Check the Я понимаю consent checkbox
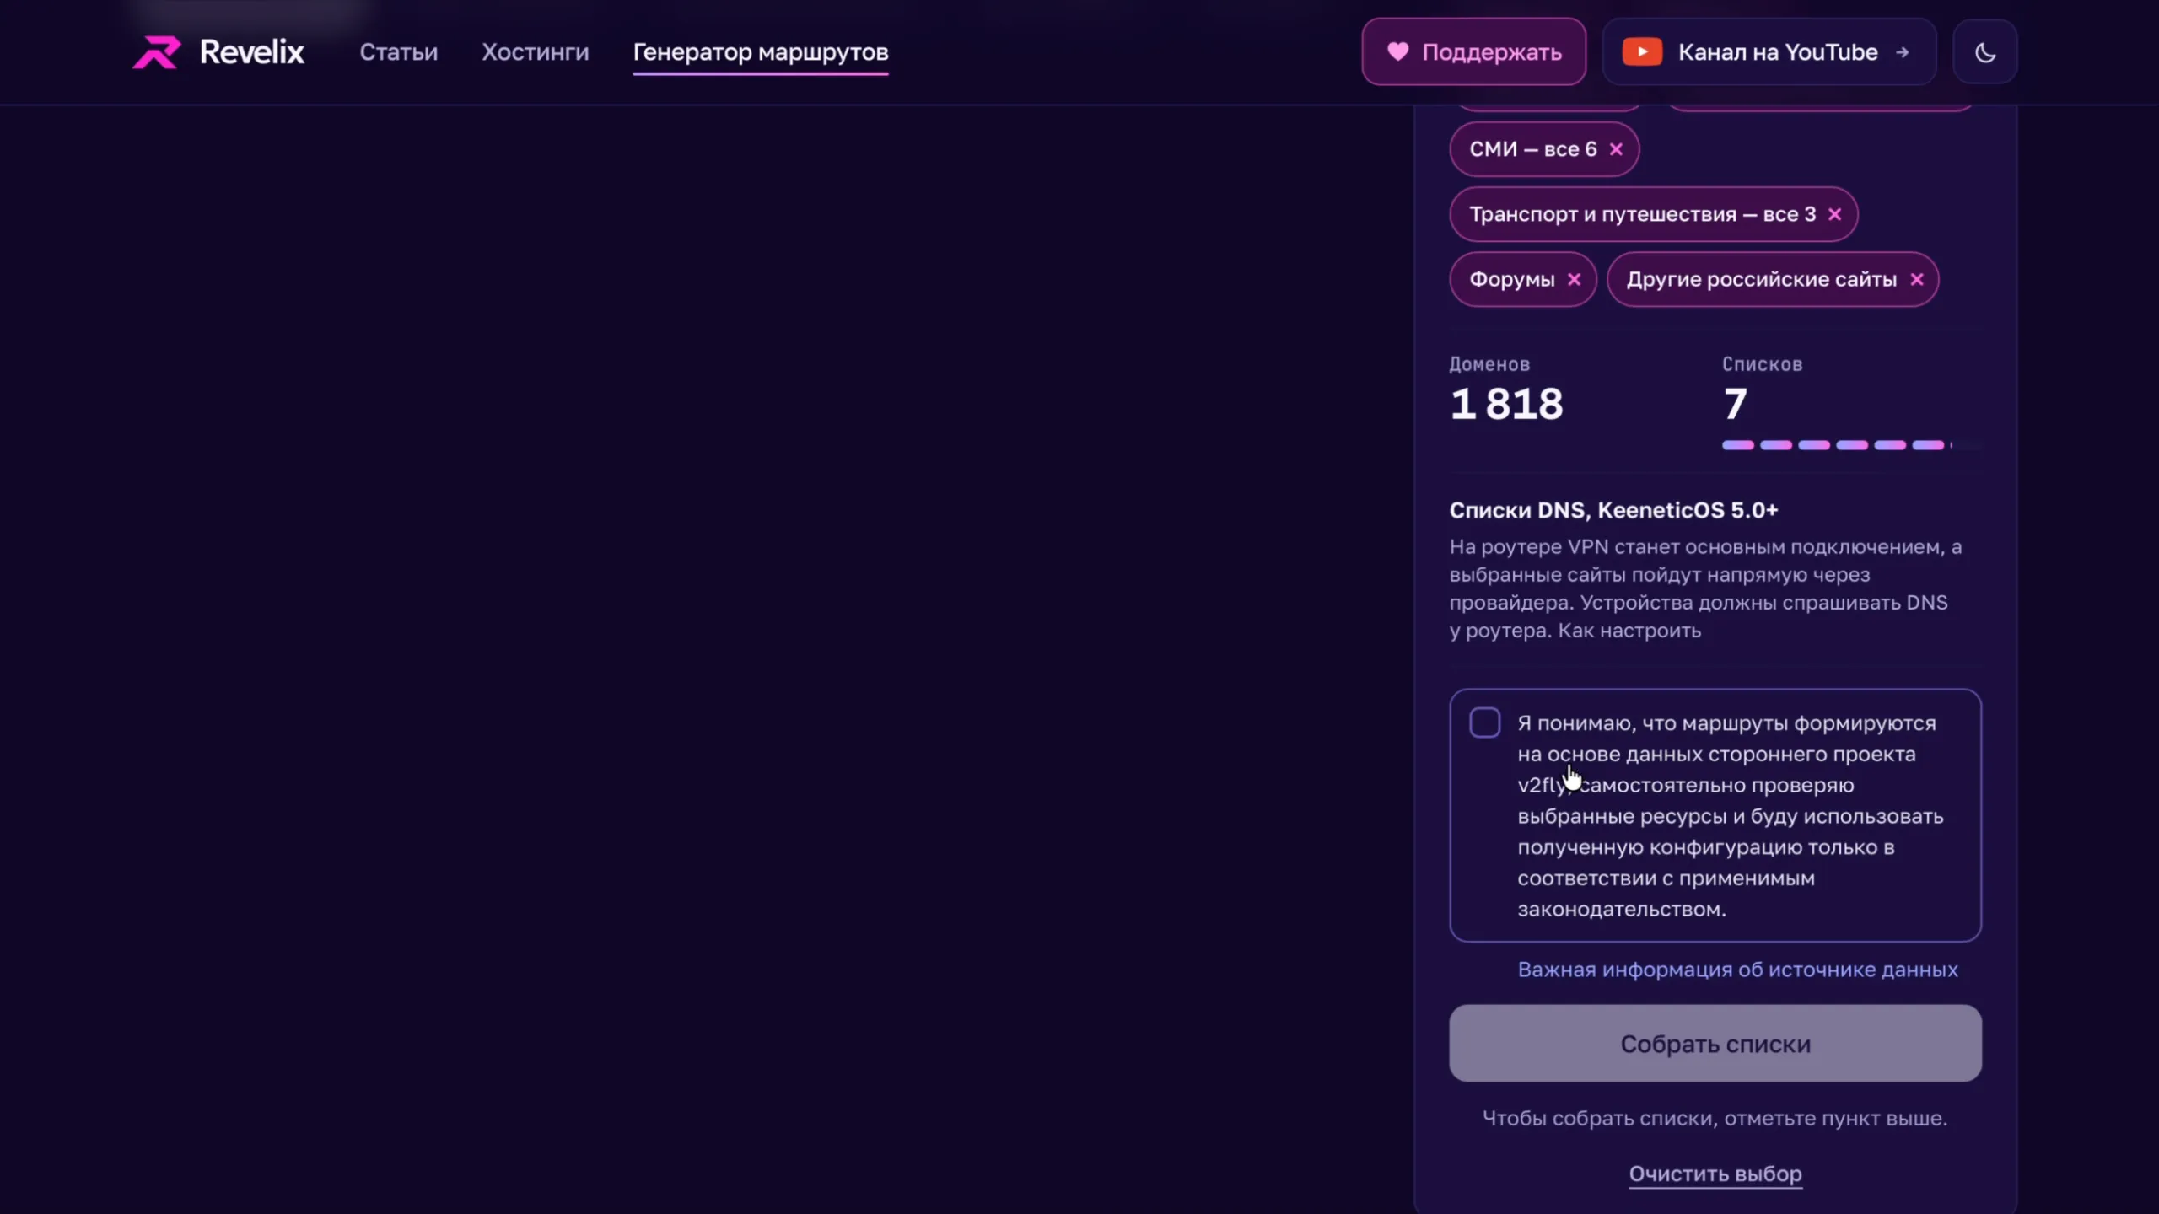 tap(1484, 722)
